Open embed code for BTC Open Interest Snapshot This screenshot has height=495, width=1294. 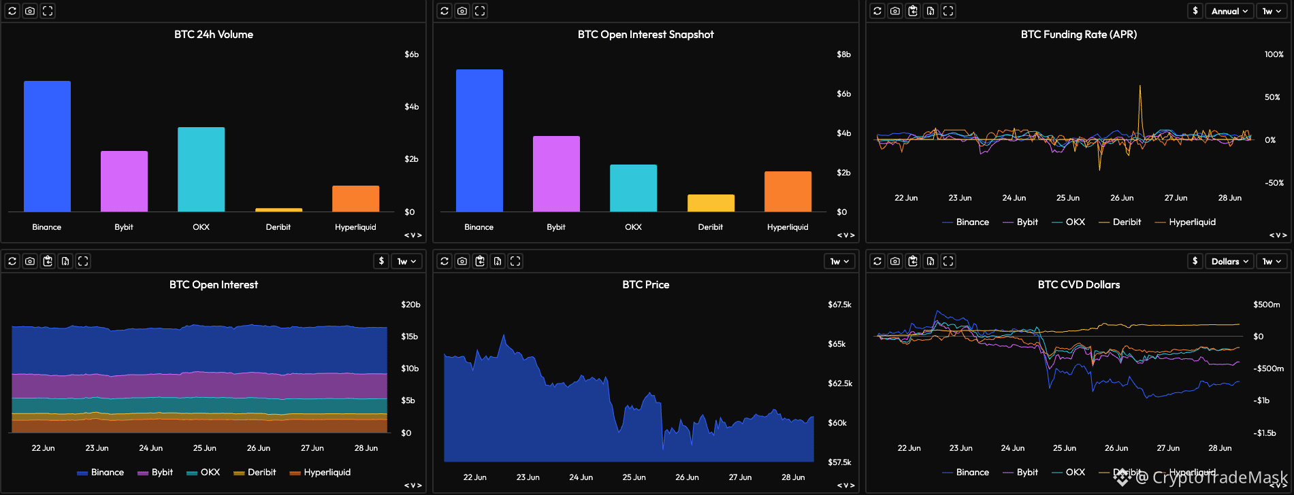(845, 235)
